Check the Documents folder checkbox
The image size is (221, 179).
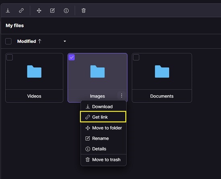click(136, 57)
